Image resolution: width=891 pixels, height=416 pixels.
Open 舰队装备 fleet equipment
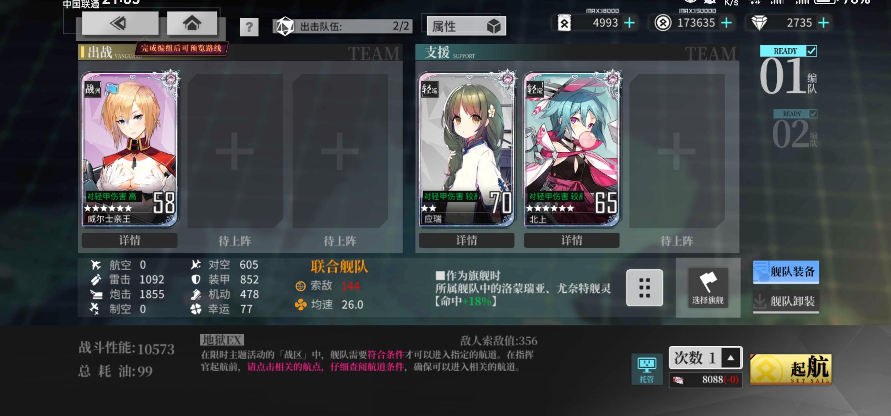(x=786, y=272)
